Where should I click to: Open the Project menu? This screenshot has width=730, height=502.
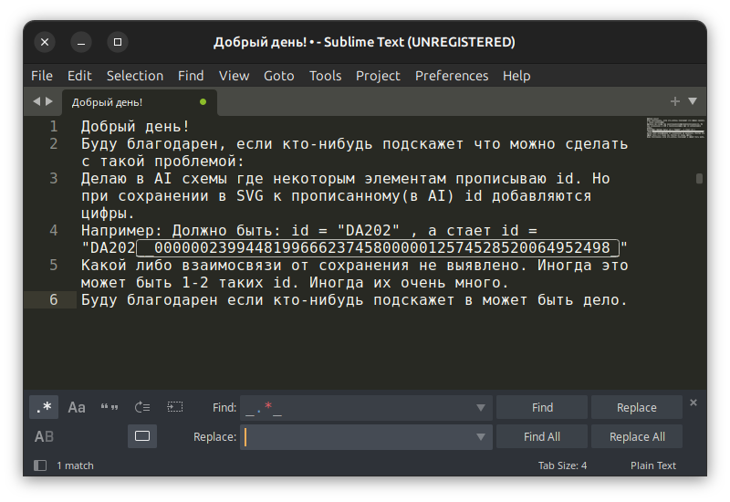tap(378, 76)
